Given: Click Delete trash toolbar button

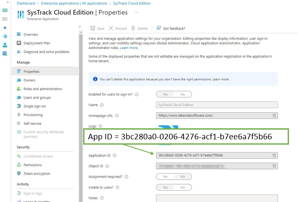Looking at the screenshot, I should (x=139, y=28).
